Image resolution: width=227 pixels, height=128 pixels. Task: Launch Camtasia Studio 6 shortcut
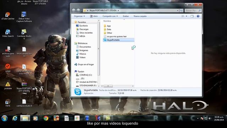click(x=24, y=34)
